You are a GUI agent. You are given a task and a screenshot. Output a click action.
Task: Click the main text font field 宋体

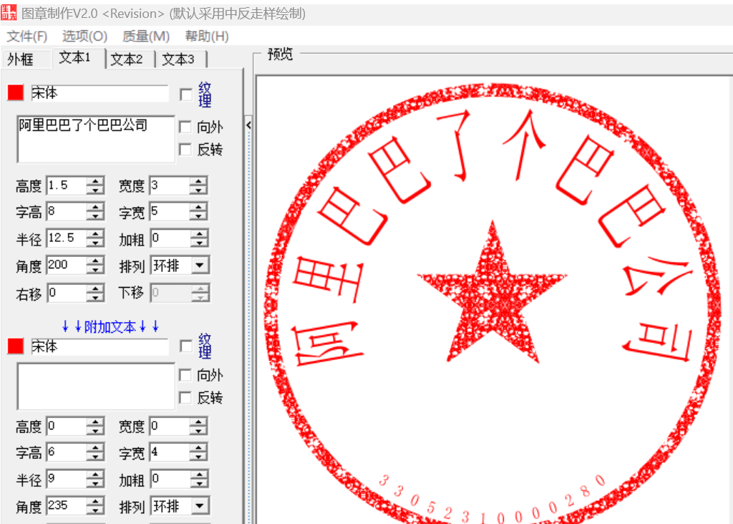click(x=99, y=93)
